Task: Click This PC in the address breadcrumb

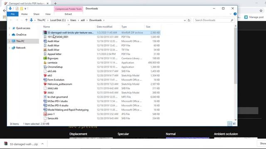Action: [x=42, y=20]
